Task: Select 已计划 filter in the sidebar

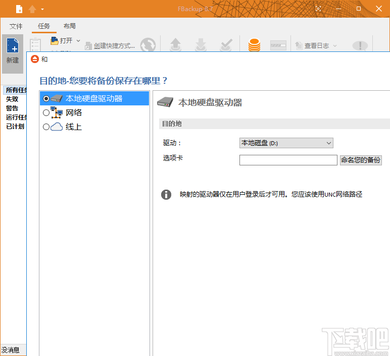Action: click(x=15, y=127)
